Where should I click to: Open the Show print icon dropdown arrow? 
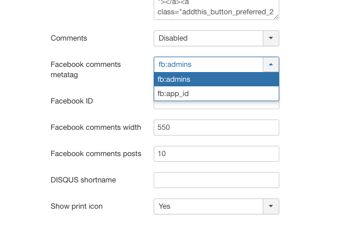[271, 206]
